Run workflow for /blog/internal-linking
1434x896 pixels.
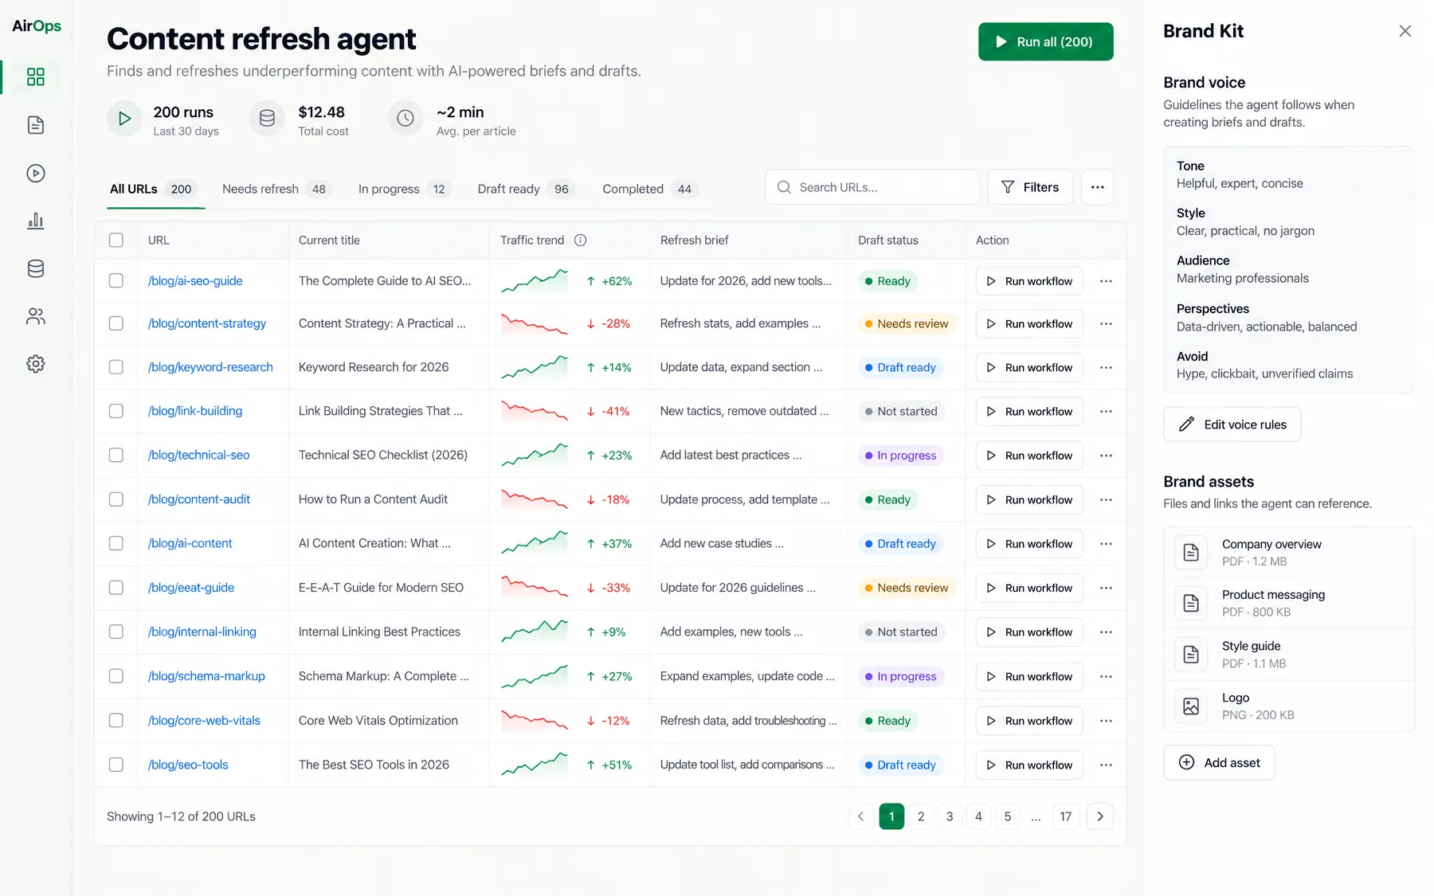coord(1029,632)
